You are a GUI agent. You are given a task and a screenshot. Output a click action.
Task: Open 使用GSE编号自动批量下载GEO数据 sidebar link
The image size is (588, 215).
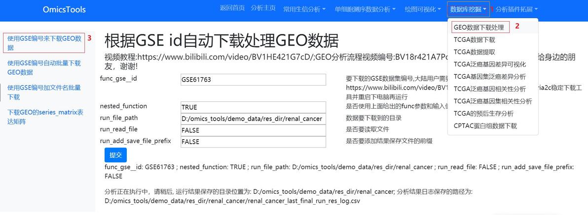click(44, 68)
